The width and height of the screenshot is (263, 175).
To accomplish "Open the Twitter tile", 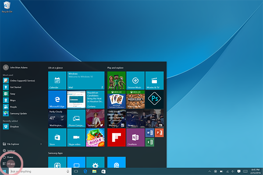I will (95, 119).
